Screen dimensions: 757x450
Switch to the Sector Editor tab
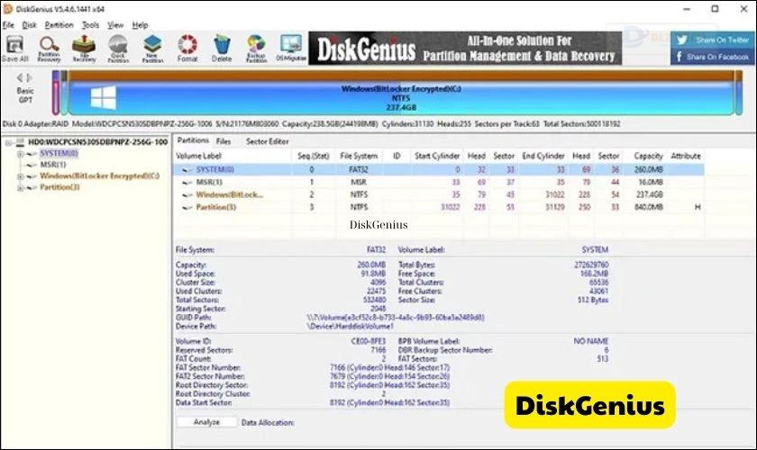[267, 141]
